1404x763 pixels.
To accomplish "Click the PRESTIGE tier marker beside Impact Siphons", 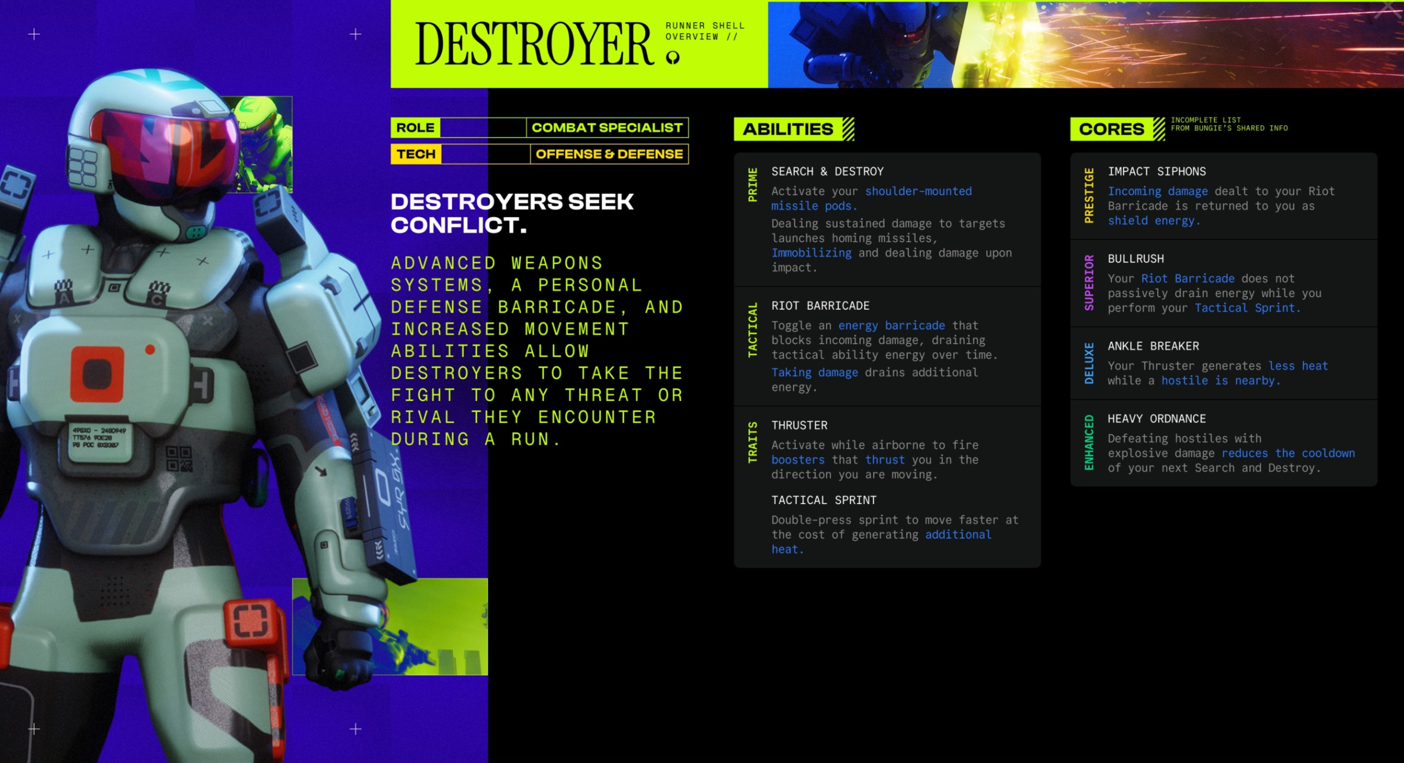I will (x=1089, y=195).
